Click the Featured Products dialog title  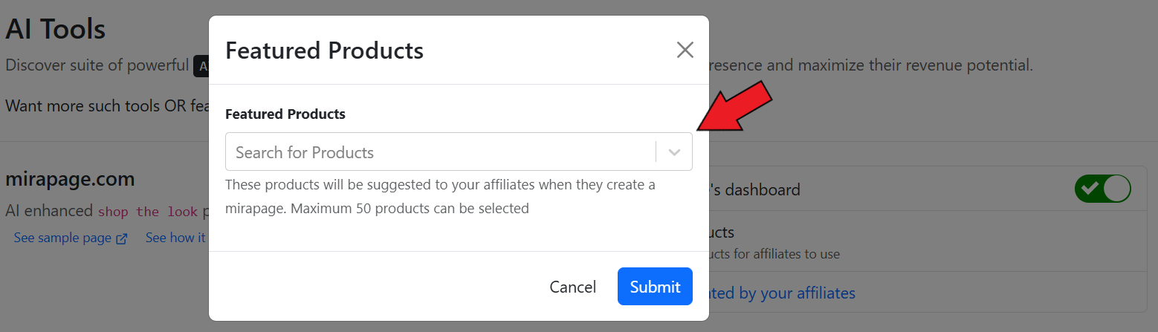pos(324,51)
